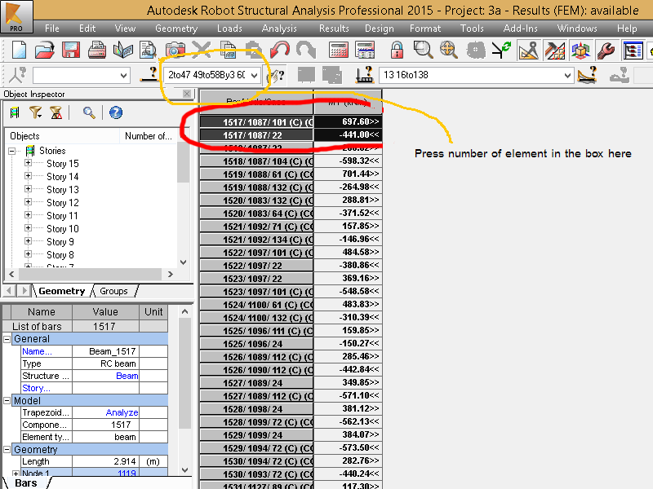Click the red calculator icon in the toolbar
This screenshot has width=653, height=489.
(339, 51)
